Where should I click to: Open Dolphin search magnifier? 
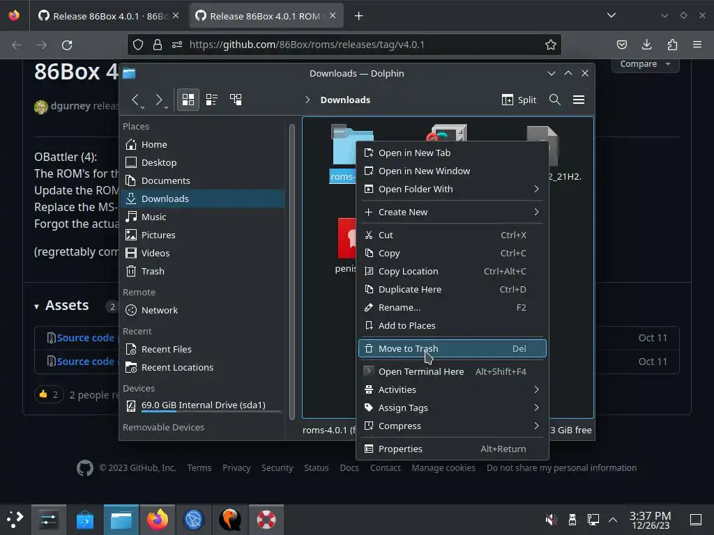(554, 100)
